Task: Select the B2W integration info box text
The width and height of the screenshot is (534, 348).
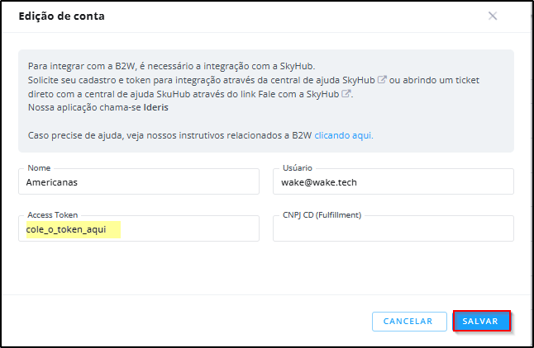Action: 266,101
